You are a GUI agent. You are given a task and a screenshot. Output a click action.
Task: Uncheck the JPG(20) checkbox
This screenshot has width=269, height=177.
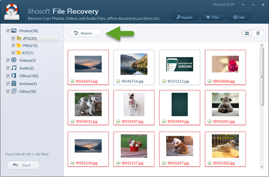point(13,38)
